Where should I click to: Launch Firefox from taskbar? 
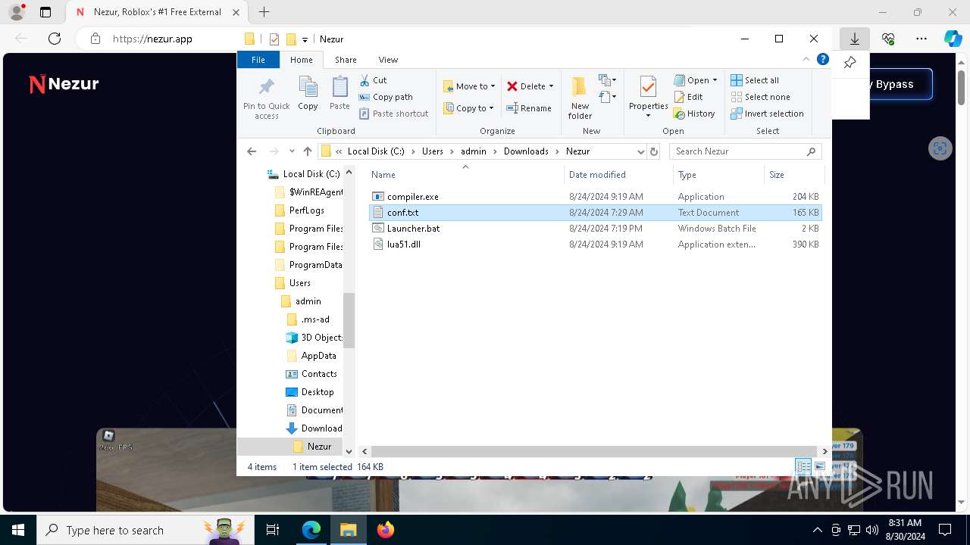(386, 530)
